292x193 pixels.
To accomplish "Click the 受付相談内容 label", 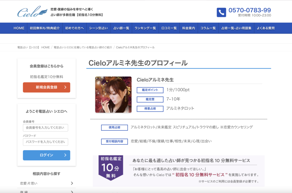I will [114, 141].
